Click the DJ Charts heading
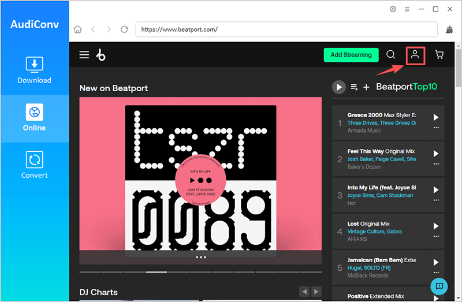This screenshot has height=302, width=462. (98, 292)
